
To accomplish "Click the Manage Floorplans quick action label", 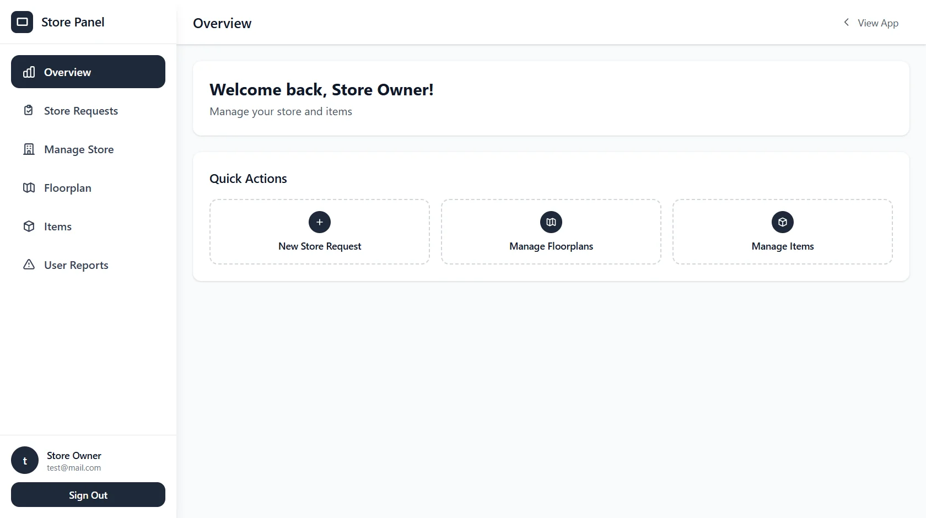I will [551, 246].
